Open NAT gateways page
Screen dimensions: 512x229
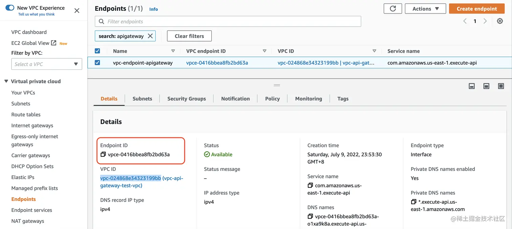27,221
